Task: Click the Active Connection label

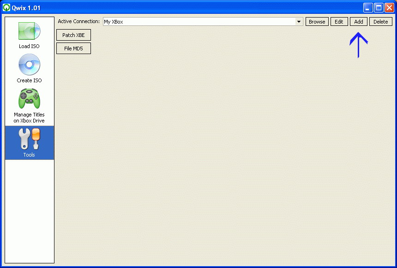Action: pos(79,21)
